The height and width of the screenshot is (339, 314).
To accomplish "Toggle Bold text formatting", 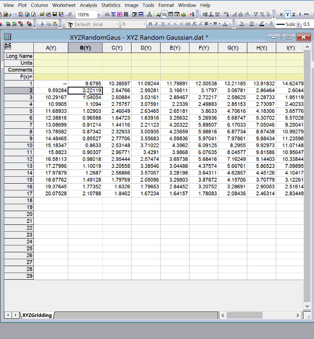I will pos(150,24).
